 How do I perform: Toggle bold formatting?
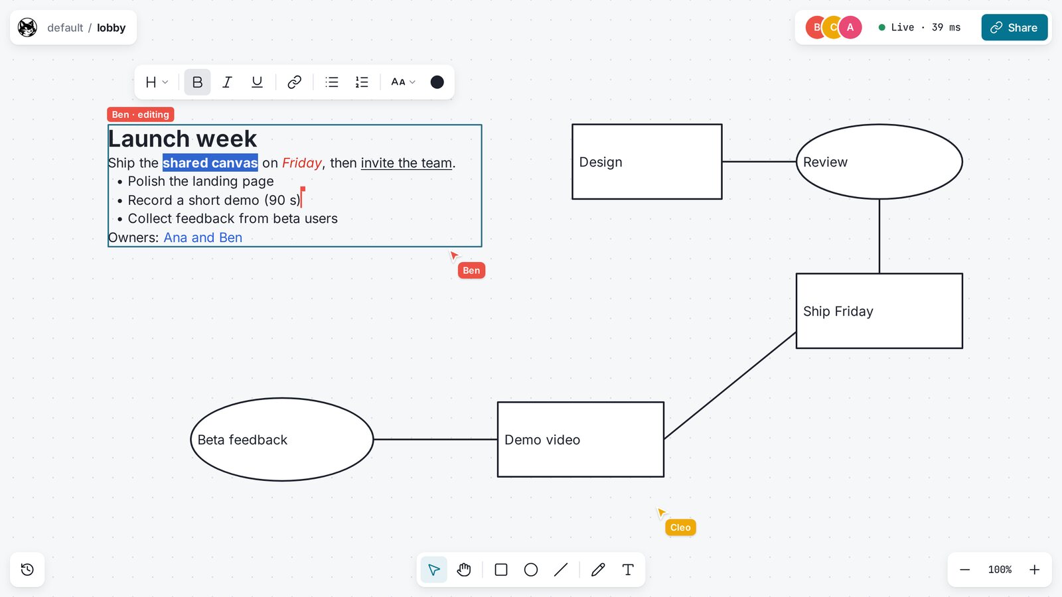click(x=197, y=82)
